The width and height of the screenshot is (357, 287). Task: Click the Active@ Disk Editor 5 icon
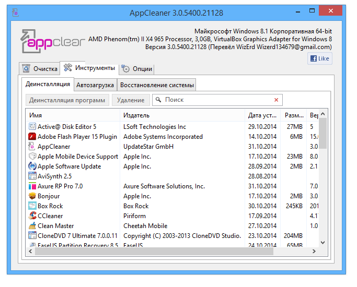tap(32, 126)
